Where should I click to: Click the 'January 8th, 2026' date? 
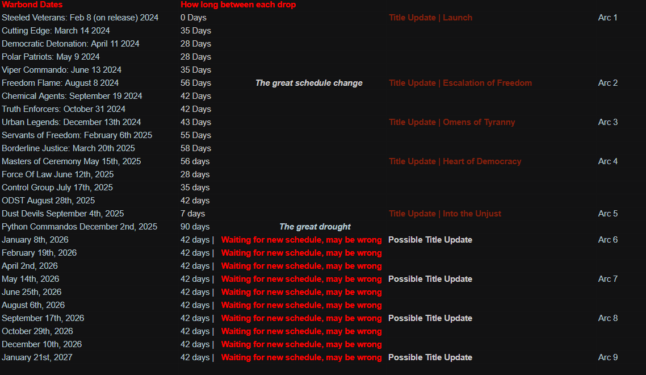[35, 240]
